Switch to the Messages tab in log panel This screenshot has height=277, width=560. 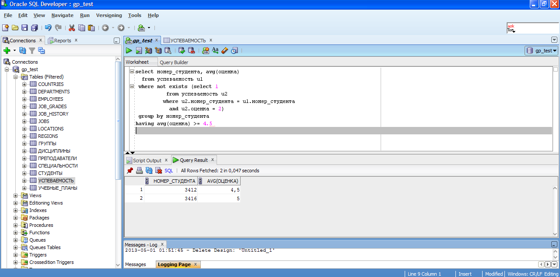(136, 264)
